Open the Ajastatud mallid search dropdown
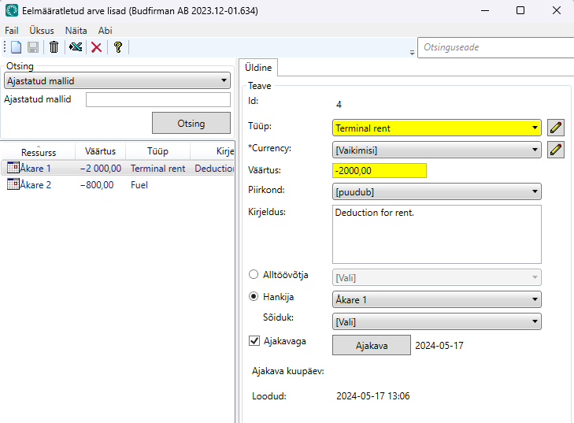Image resolution: width=574 pixels, height=423 pixels. [117, 80]
